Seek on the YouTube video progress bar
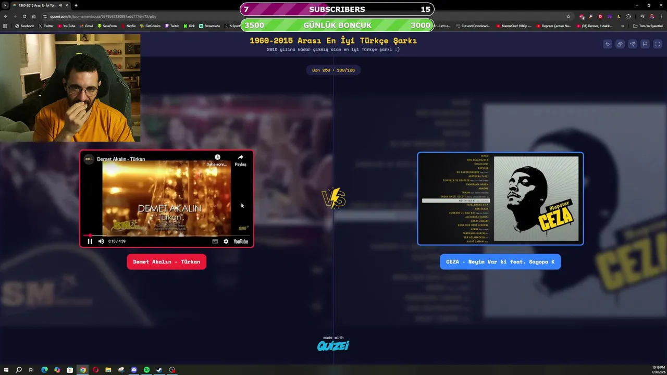667x375 pixels. pyautogui.click(x=166, y=235)
